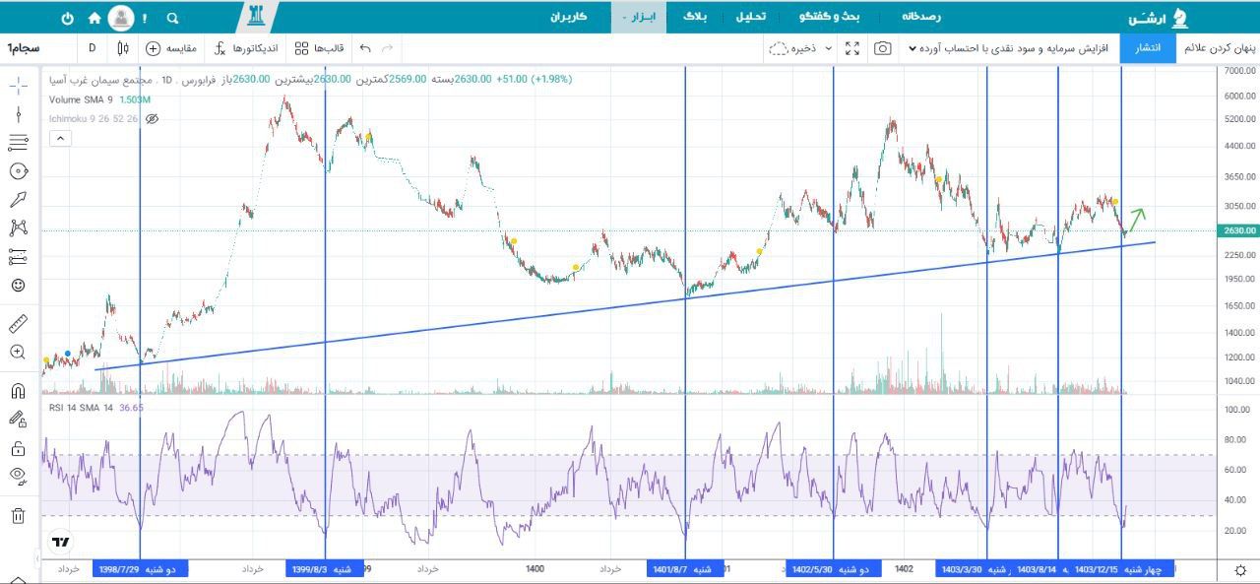Open the بحث و گفتگو tab
Screen dimensions: 1260x584
click(830, 18)
